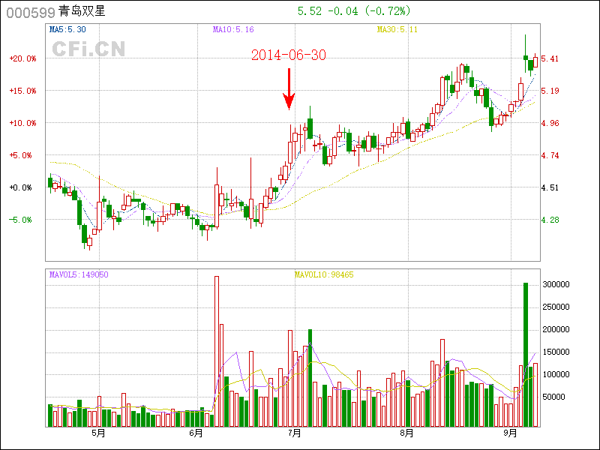Viewport: 600px width, 450px height.
Task: Click the +20.0% percentage axis label
Action: coord(22,58)
